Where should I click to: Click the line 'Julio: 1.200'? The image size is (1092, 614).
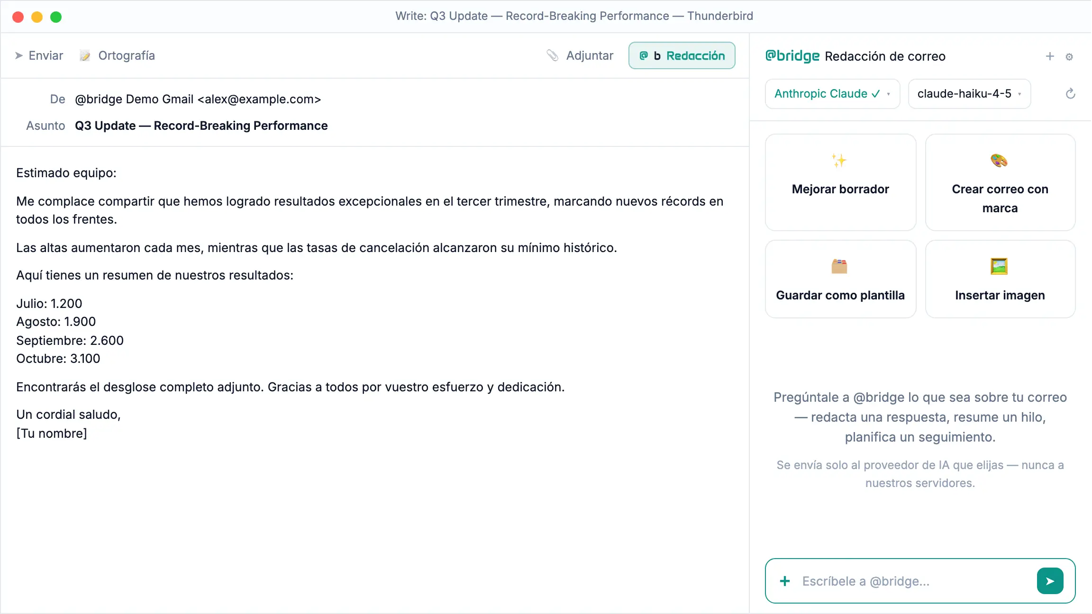[x=49, y=304]
